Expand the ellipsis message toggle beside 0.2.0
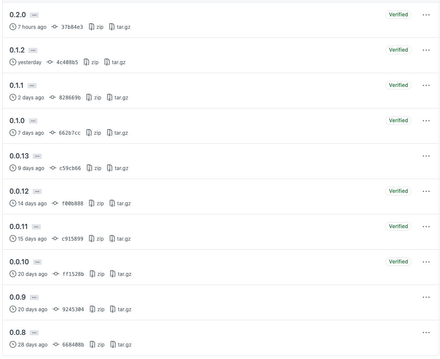Viewport: 440px width, 359px height. click(x=34, y=15)
